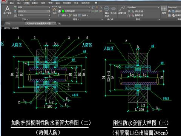Click the upload to source icon
Viewport: 181px width, 136px height.
point(169,15)
